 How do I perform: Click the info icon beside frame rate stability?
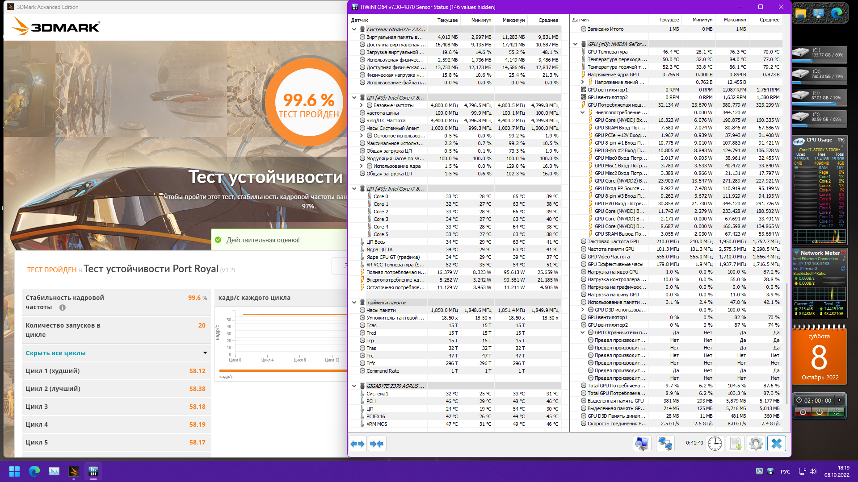pos(63,307)
